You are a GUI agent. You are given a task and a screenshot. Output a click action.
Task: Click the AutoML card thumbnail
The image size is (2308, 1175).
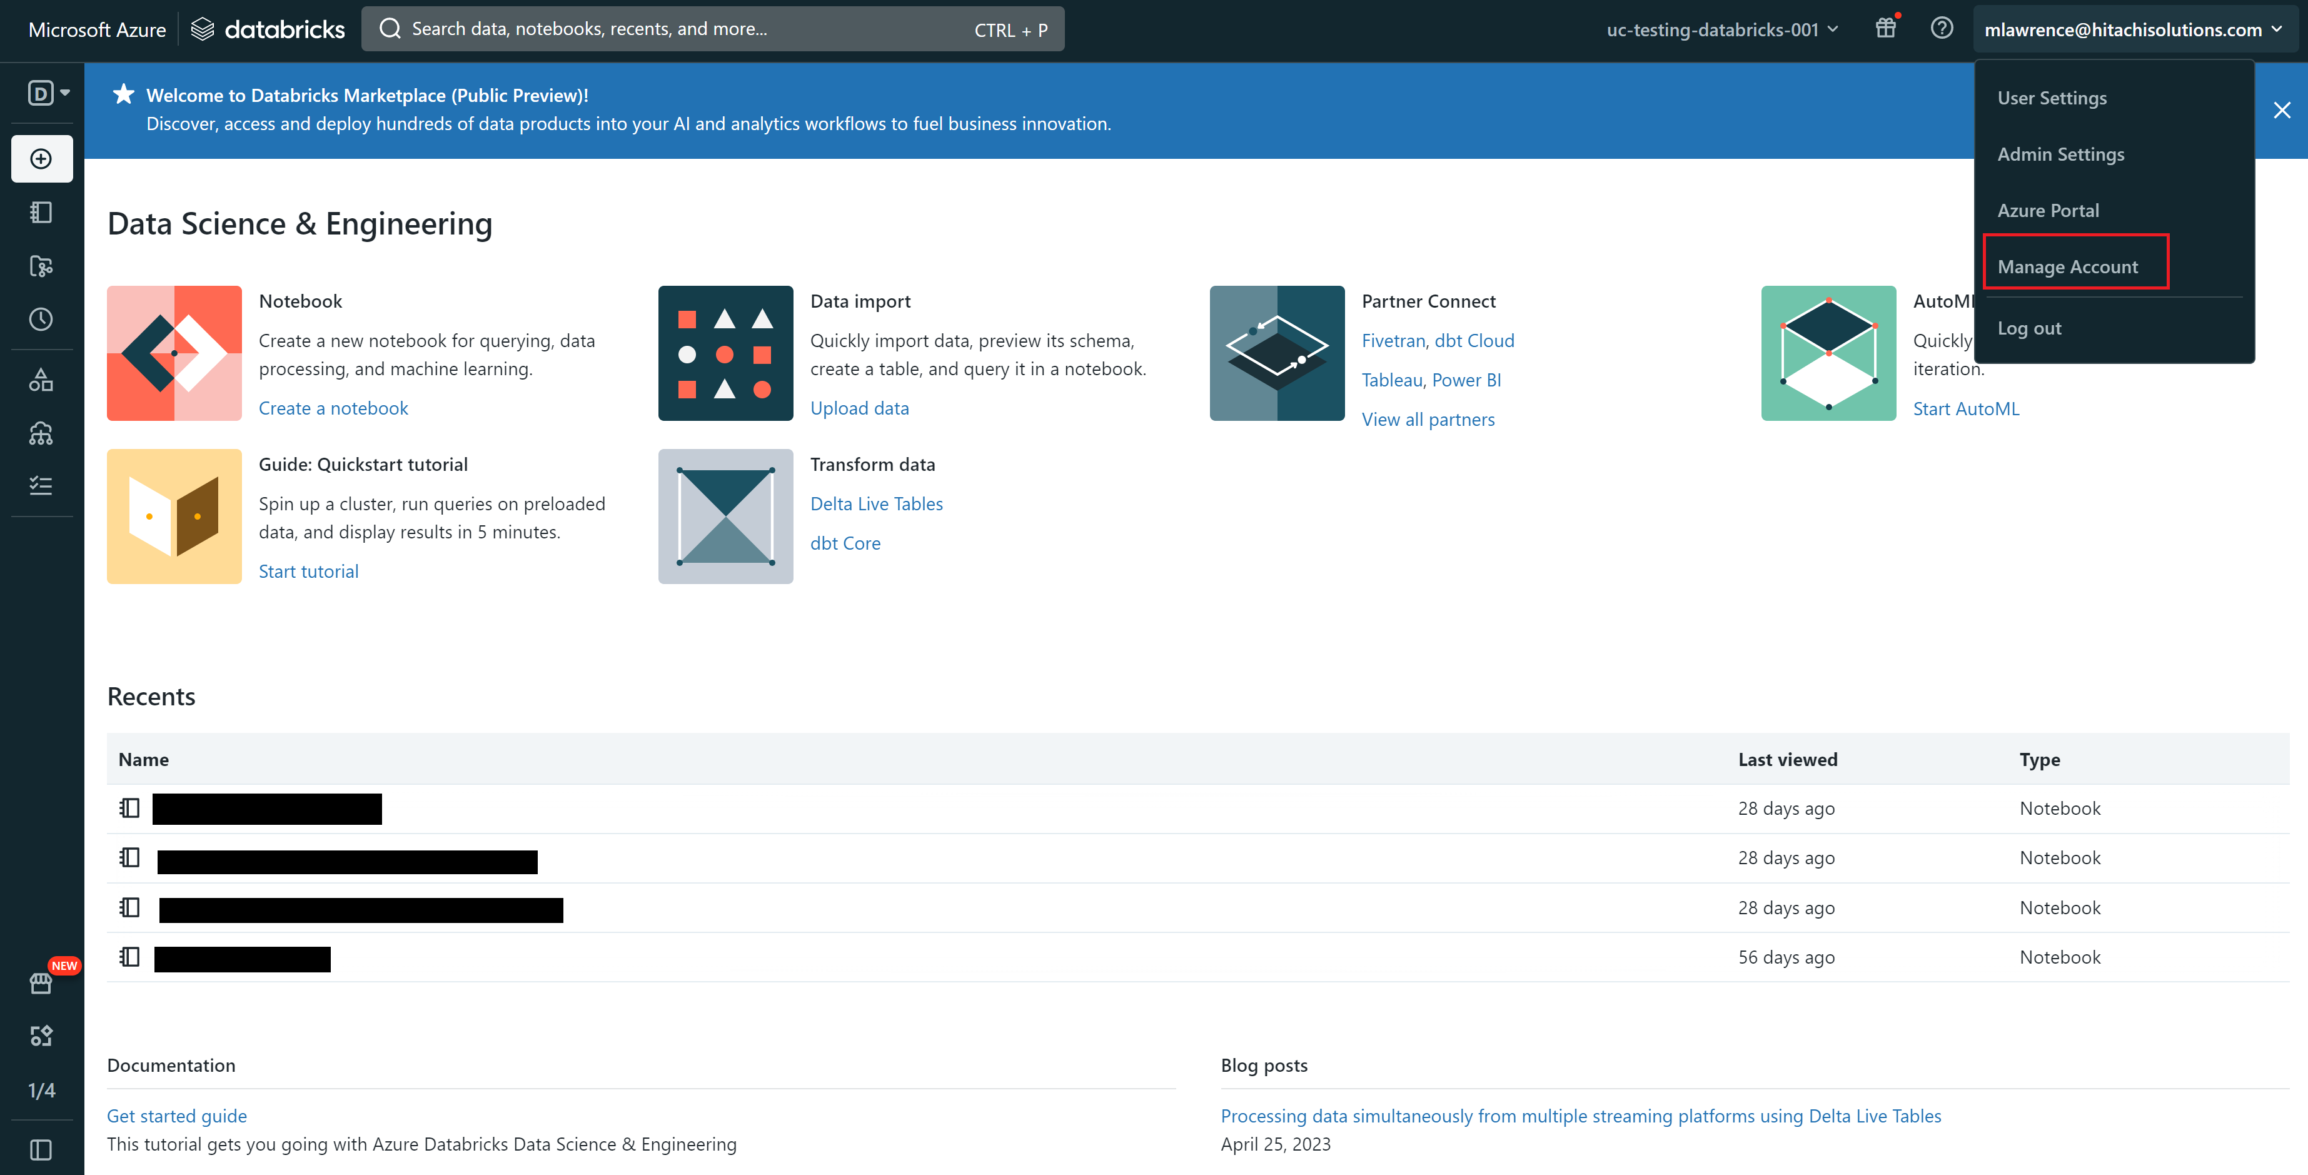coord(1828,353)
